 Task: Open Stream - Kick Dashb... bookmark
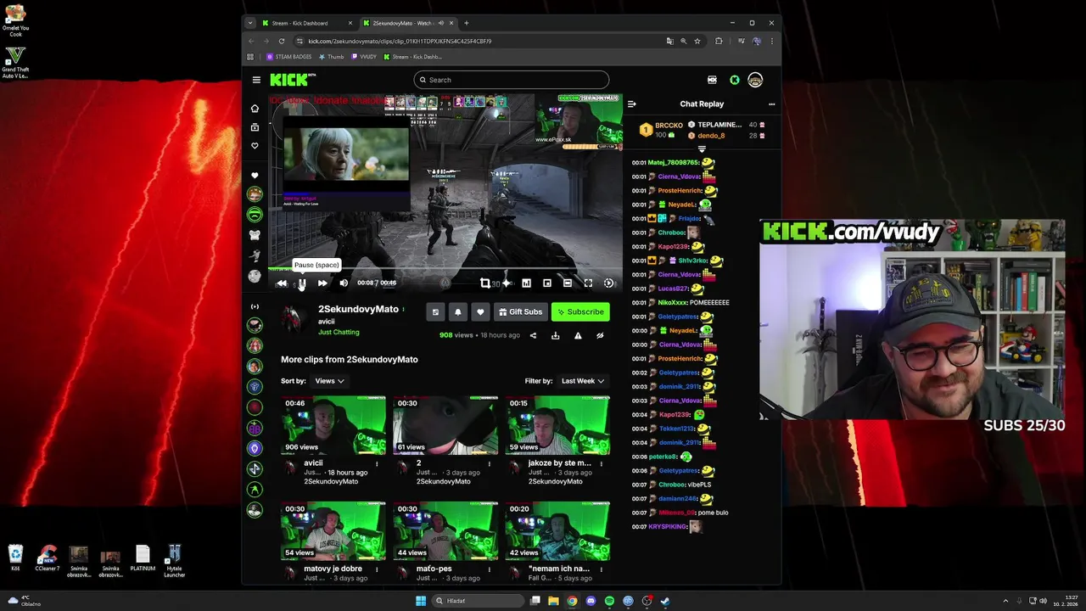pyautogui.click(x=413, y=57)
